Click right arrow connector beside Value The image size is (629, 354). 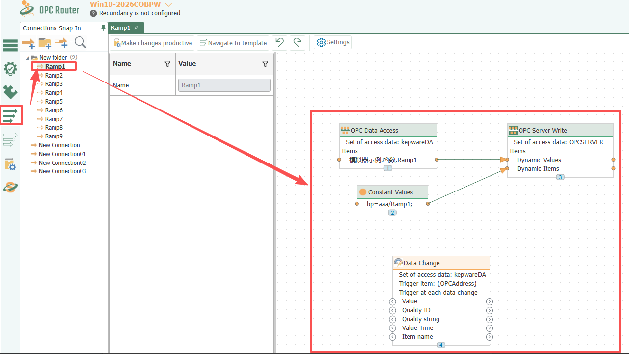490,301
